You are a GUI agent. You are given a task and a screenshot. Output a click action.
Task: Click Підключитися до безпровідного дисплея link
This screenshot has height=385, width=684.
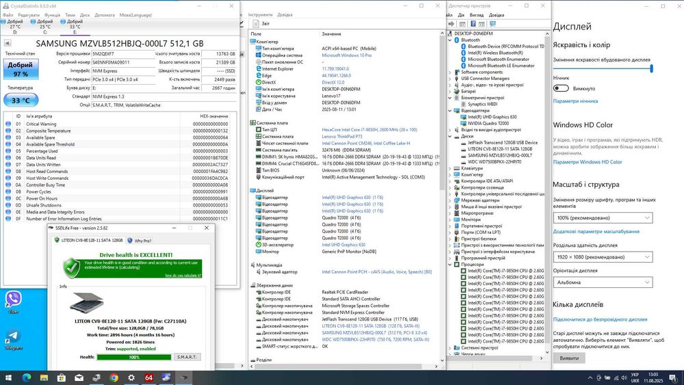point(601,319)
